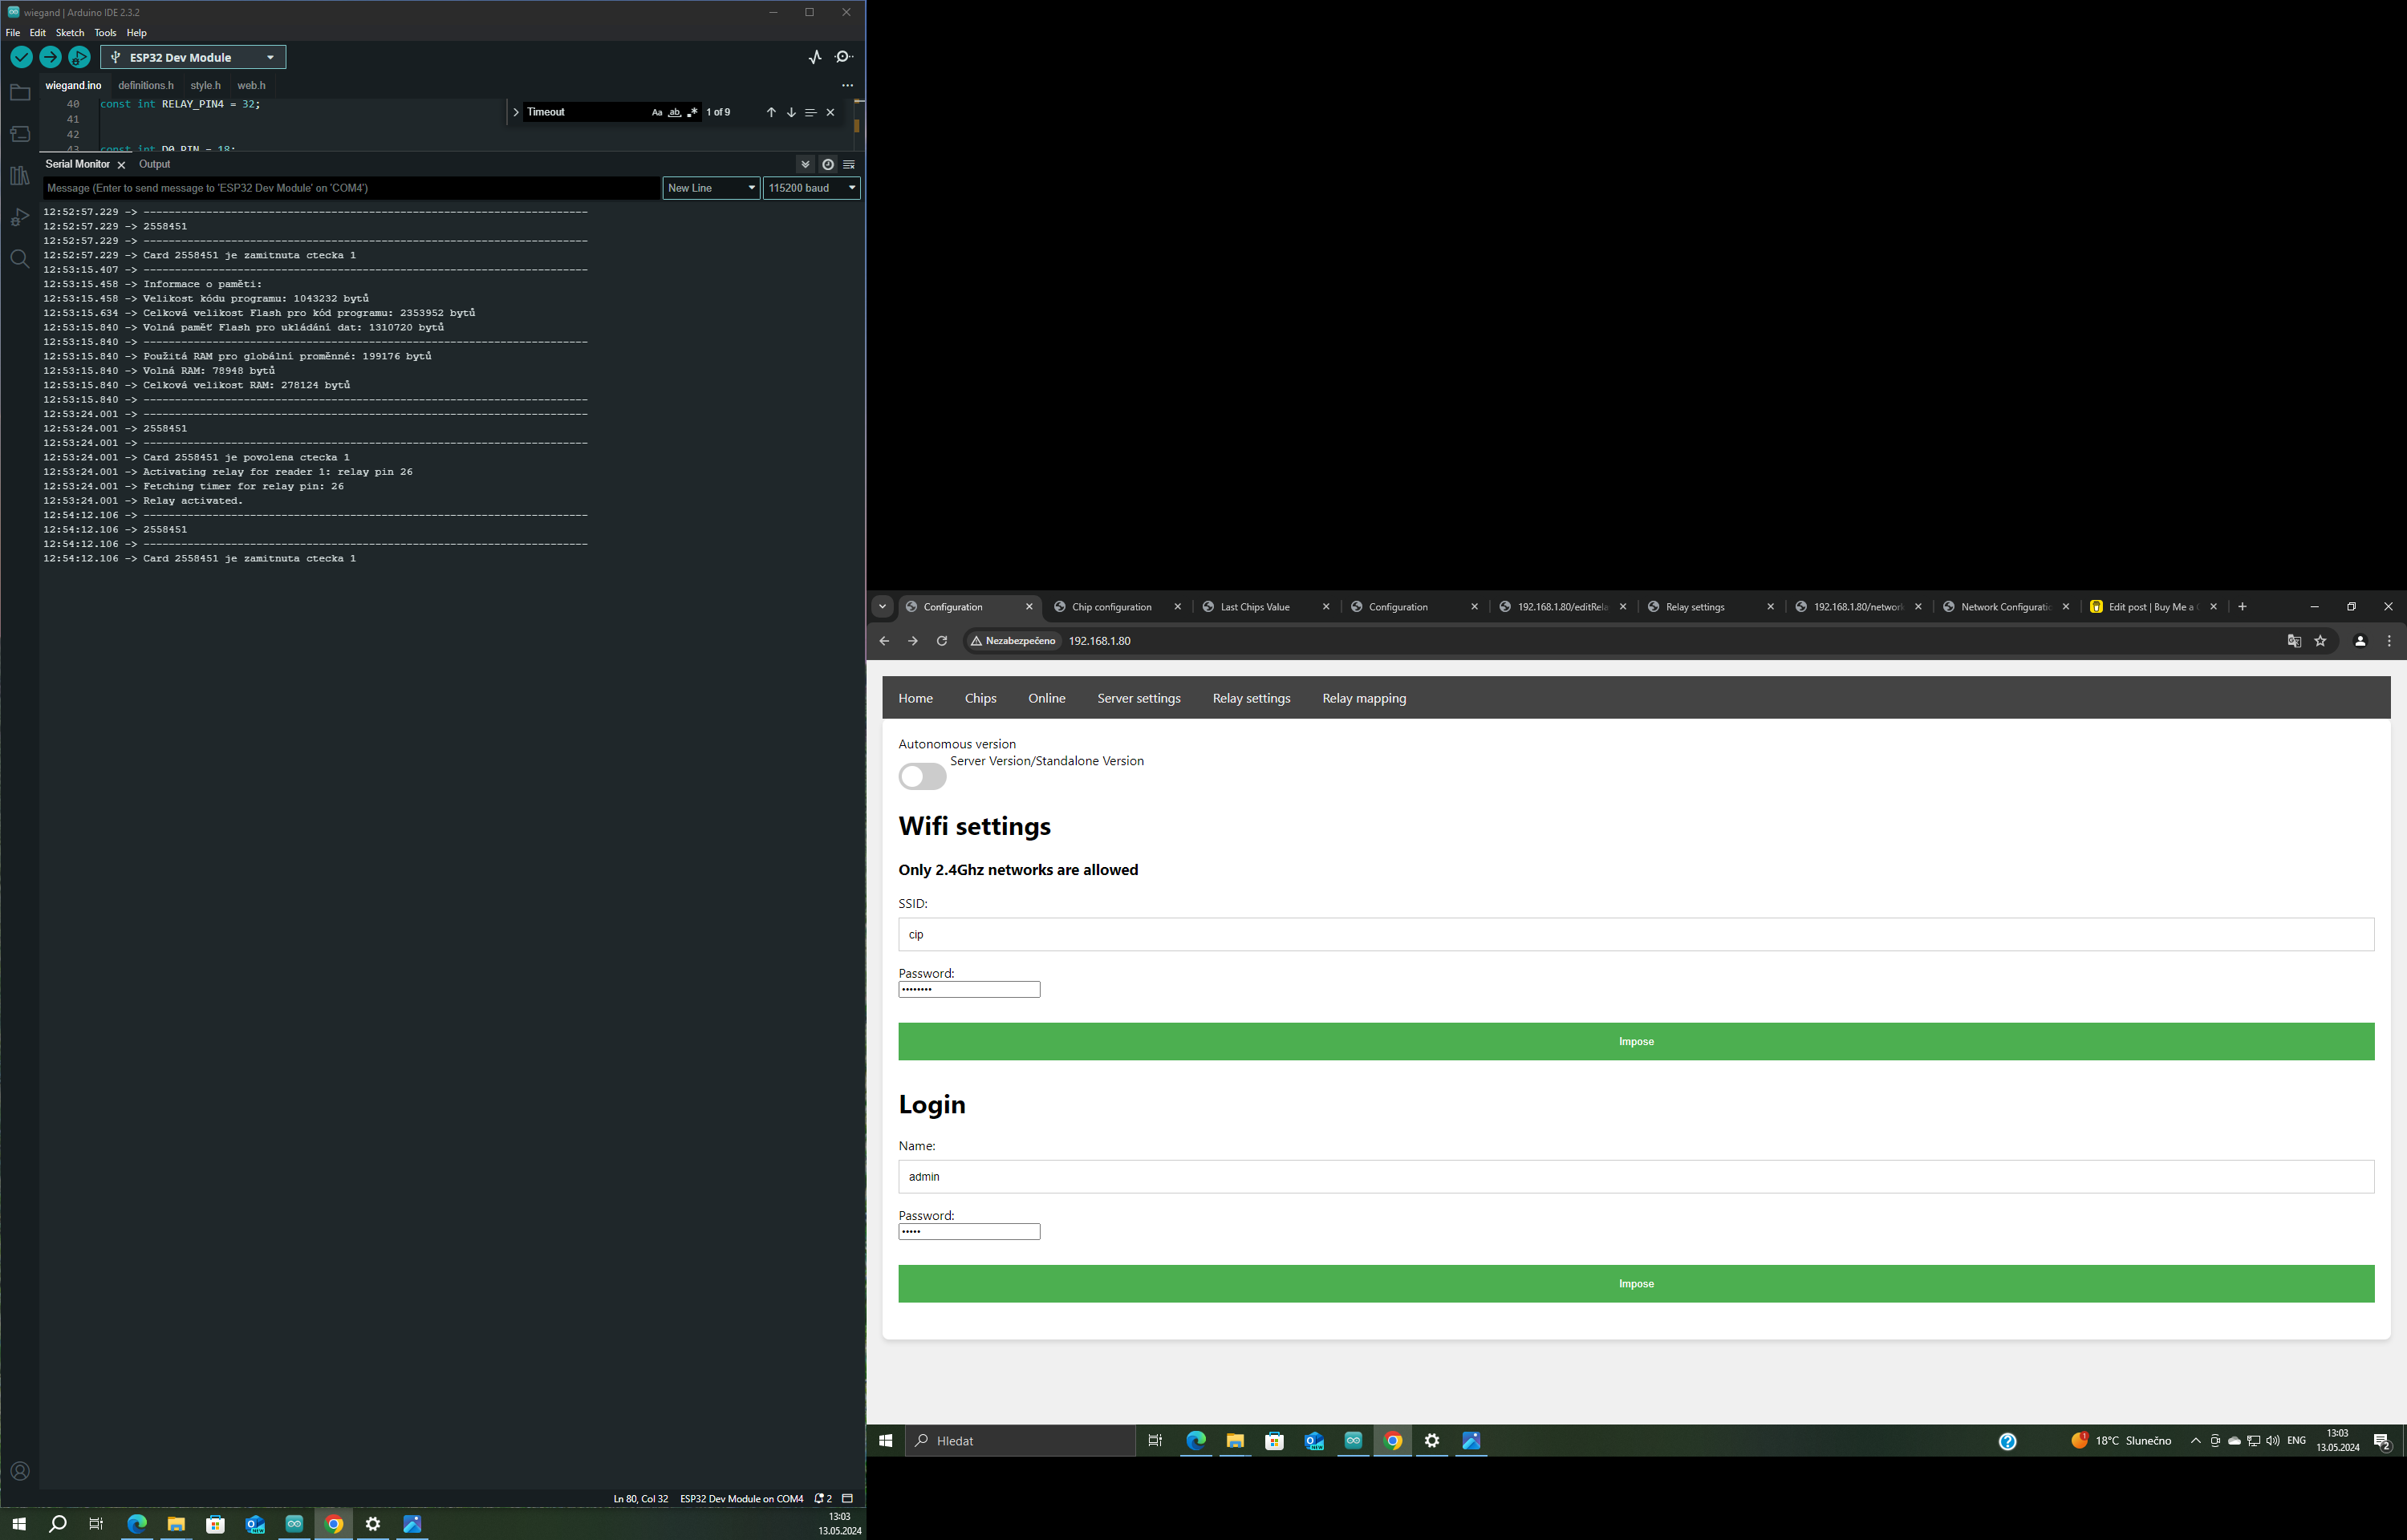Open the Serial Plotter
The image size is (2407, 1540).
tap(815, 57)
